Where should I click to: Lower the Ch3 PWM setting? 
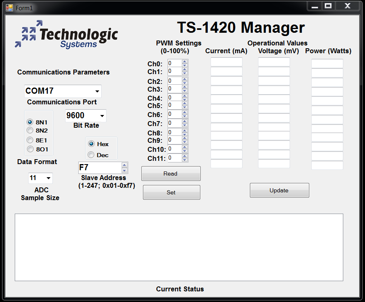185,90
